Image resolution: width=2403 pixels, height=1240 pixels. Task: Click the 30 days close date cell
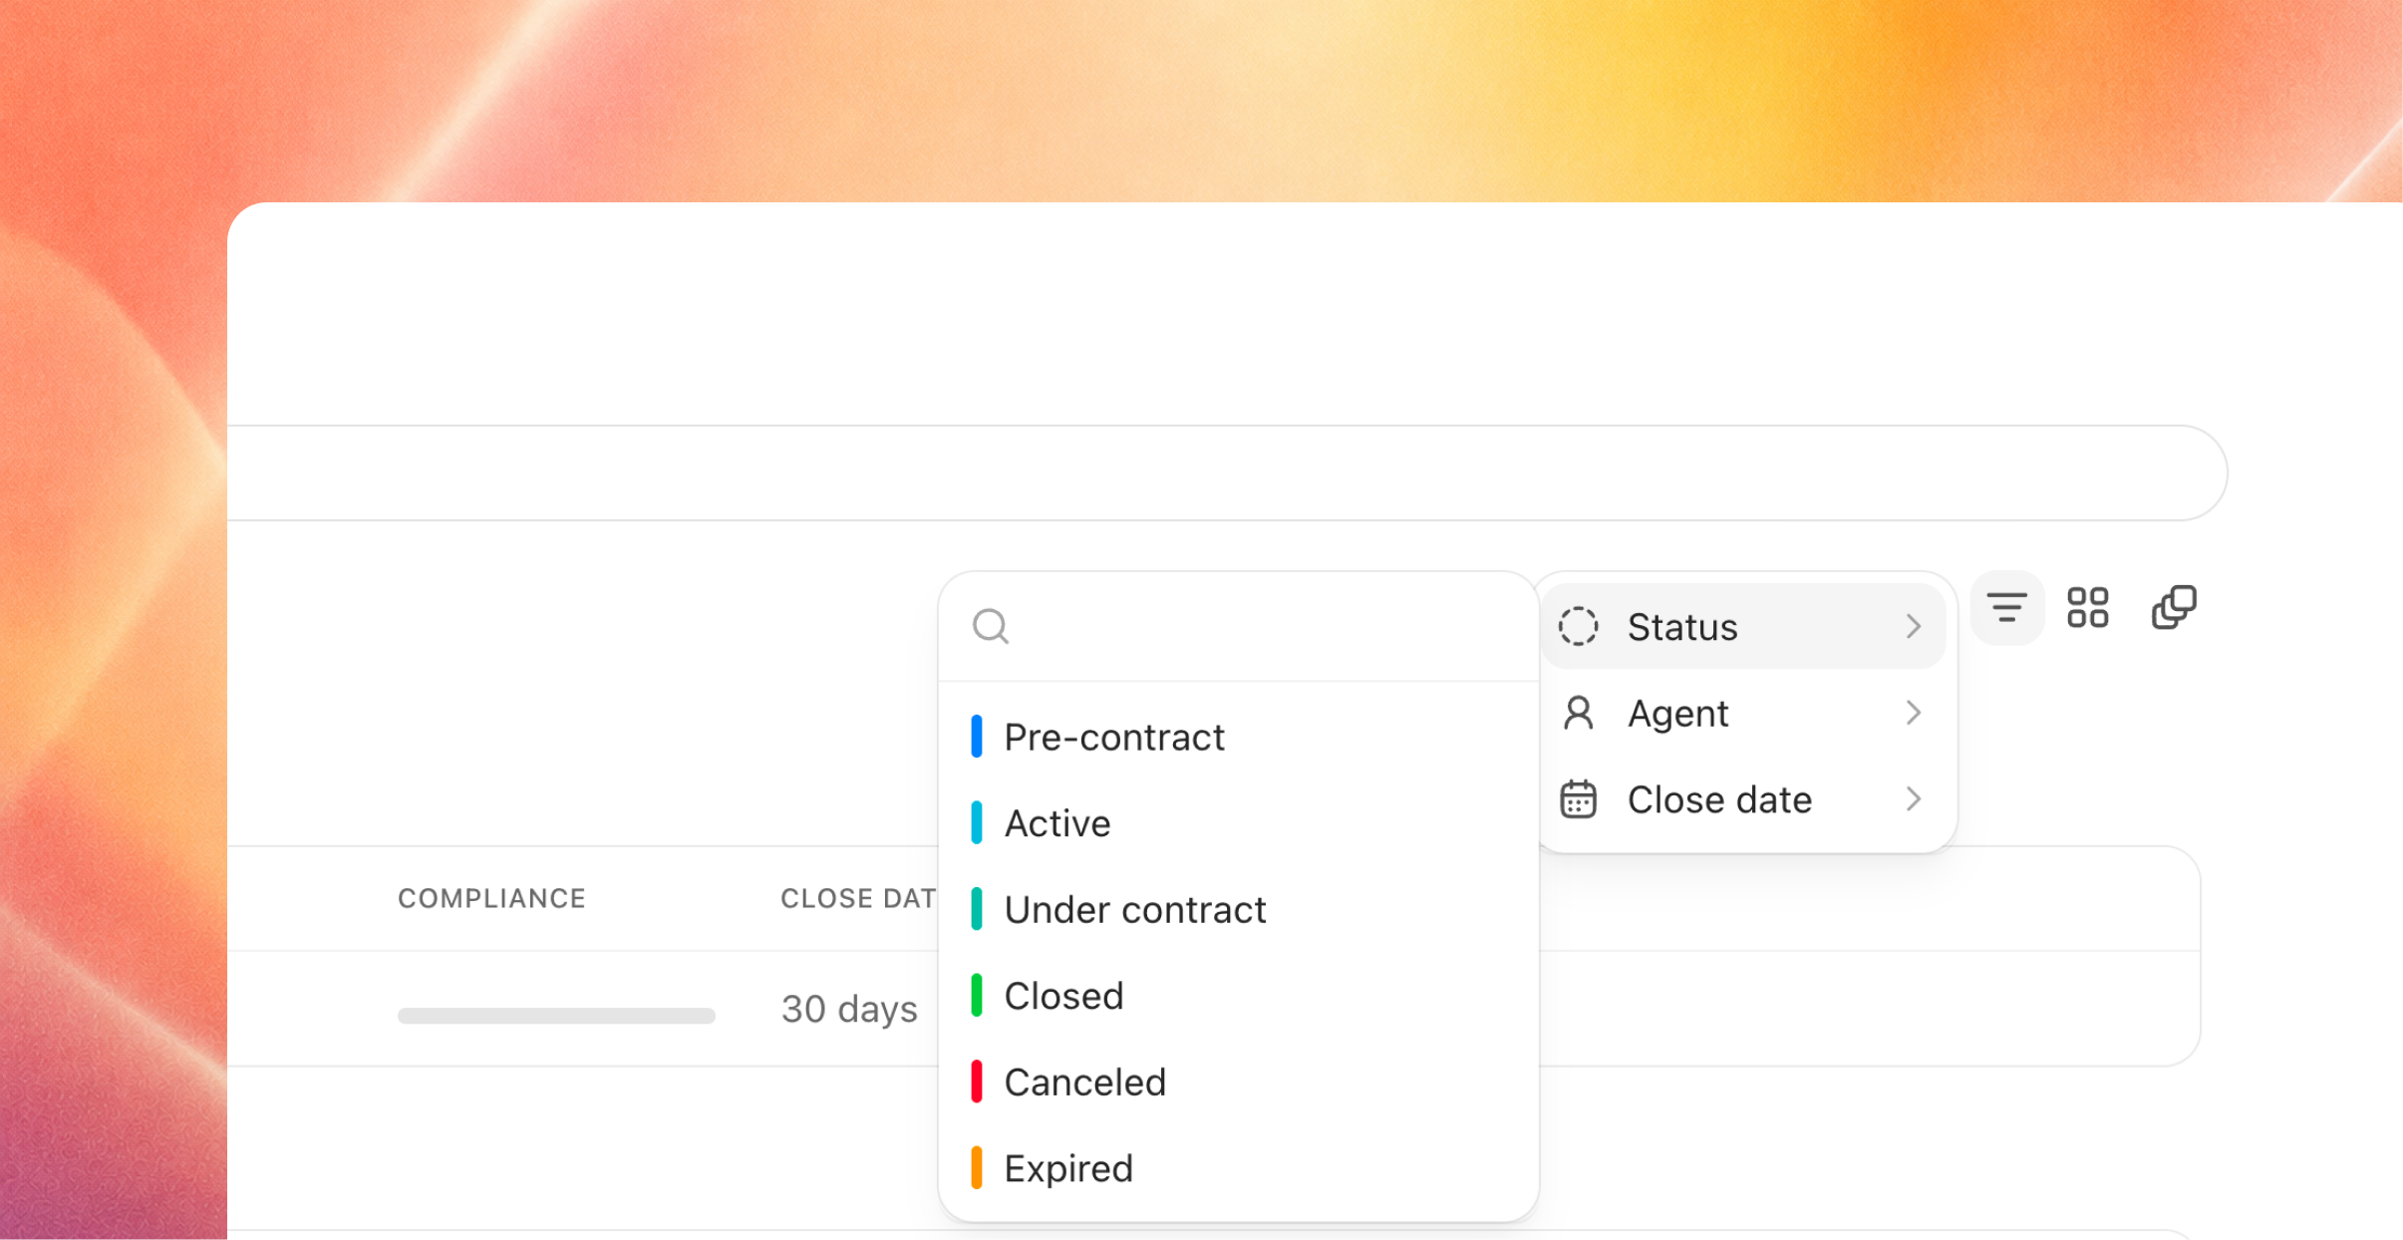pos(849,1009)
